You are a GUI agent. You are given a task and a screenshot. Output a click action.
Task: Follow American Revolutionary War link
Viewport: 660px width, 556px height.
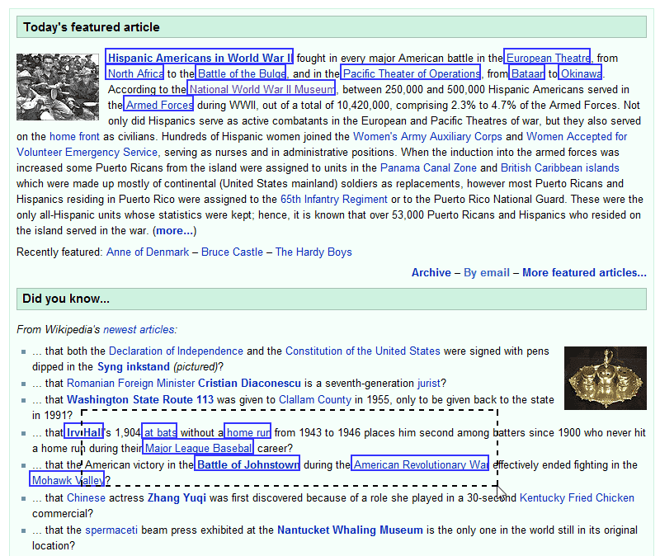[420, 464]
